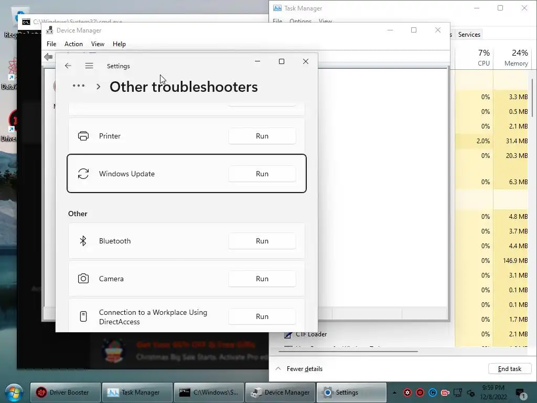Screen dimensions: 537x403
Task: Click the red camera recorder tray icon
Action: coord(445,393)
